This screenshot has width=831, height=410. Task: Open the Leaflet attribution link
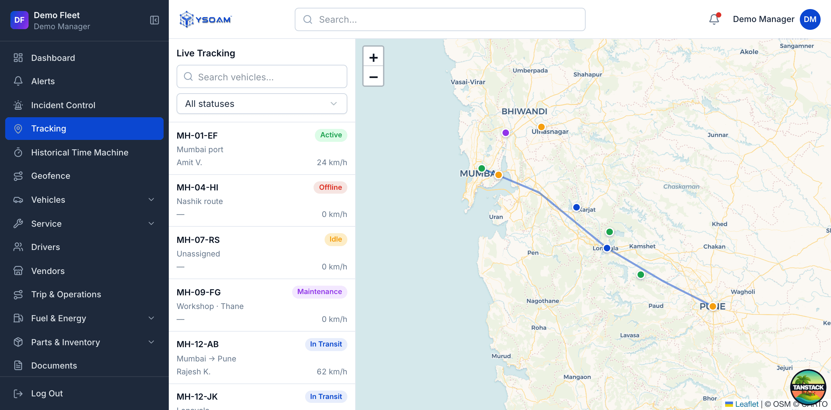[747, 404]
